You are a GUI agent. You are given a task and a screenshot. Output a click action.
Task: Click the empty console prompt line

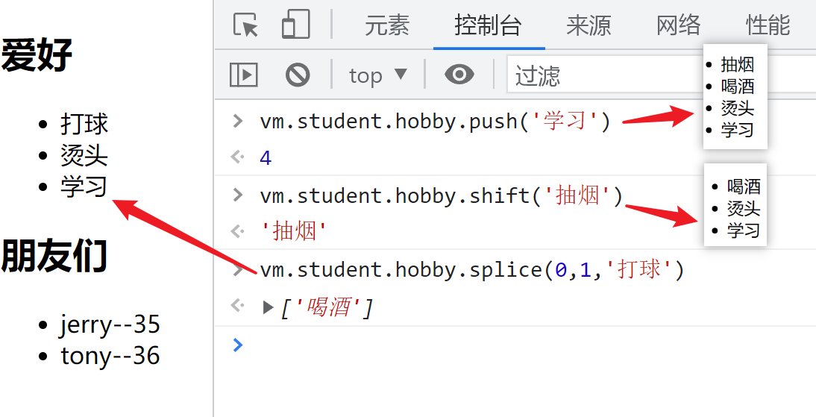(x=522, y=345)
